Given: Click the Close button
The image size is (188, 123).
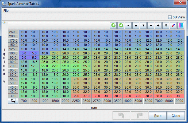Looking at the screenshot, I should tap(176, 116).
